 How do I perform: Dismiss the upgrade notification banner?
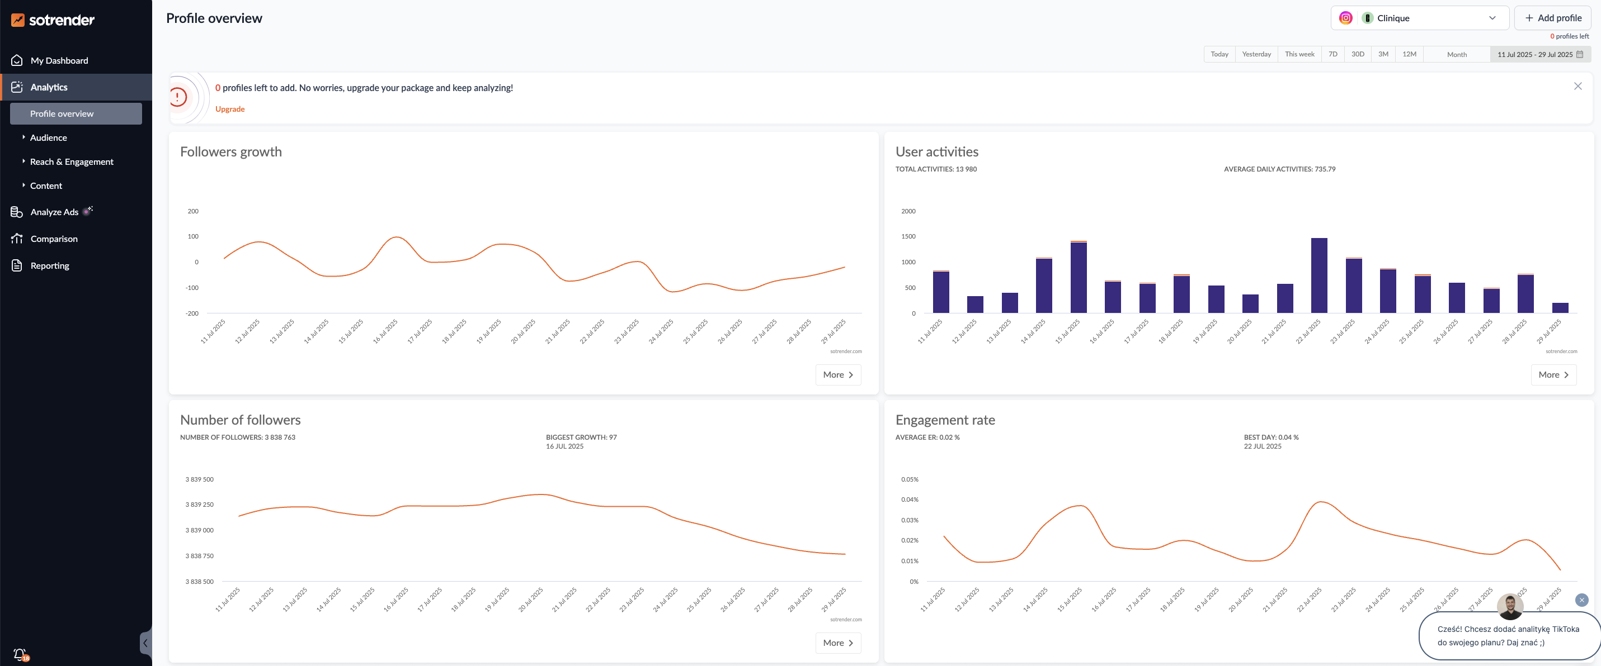pyautogui.click(x=1578, y=86)
